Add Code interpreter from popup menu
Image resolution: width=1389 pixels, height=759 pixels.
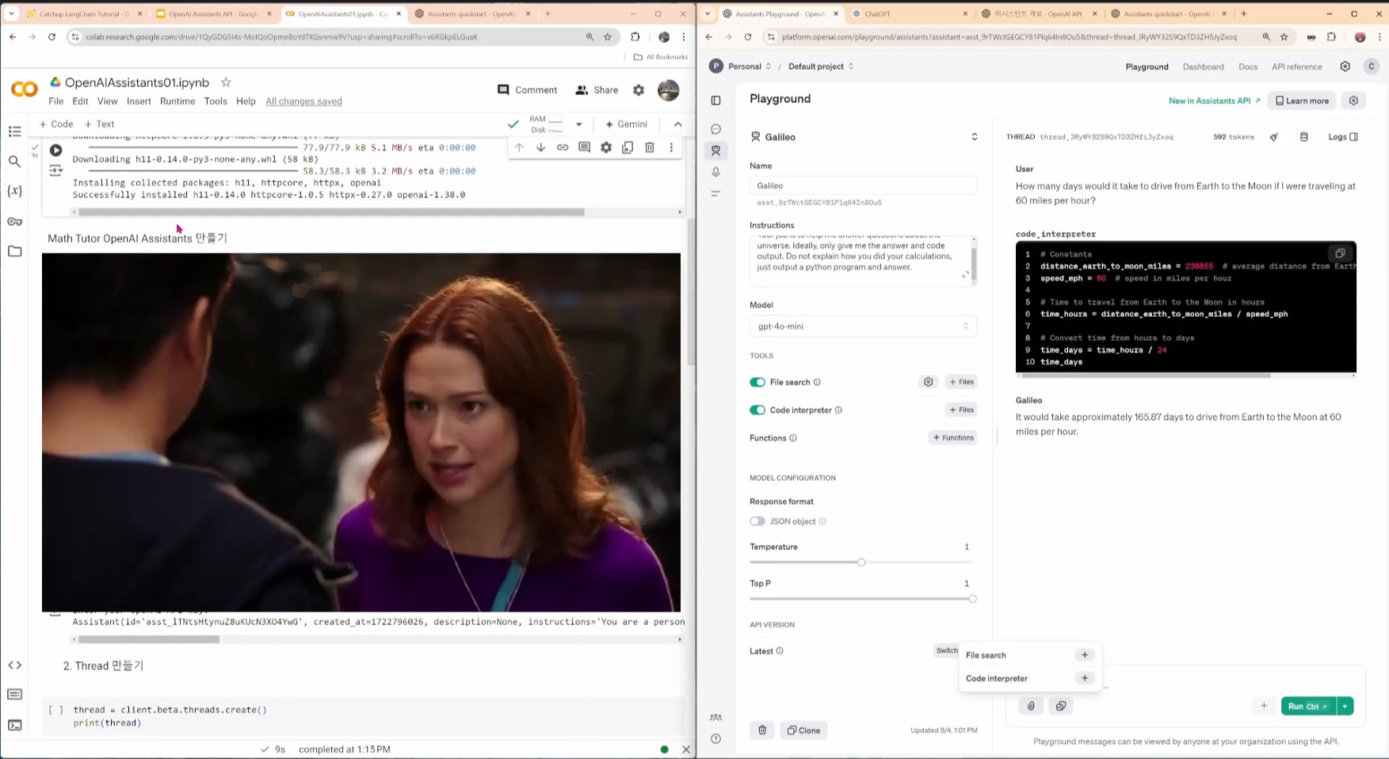click(x=1085, y=678)
